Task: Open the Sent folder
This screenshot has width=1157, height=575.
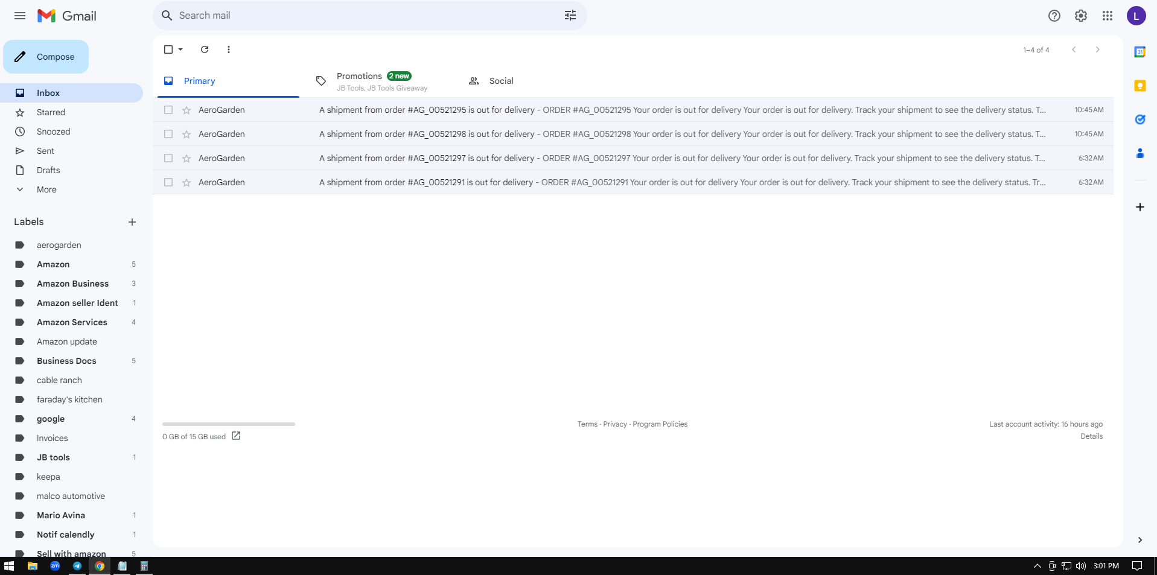Action: pos(71,151)
